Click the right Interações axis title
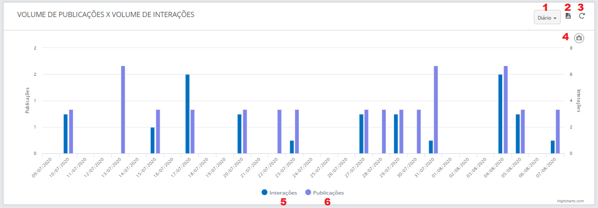 (578, 101)
